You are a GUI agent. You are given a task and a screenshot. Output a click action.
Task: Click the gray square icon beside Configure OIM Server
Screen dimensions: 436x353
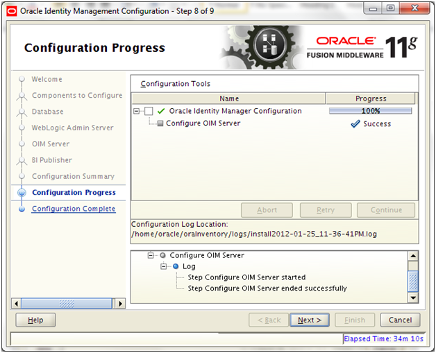click(160, 123)
